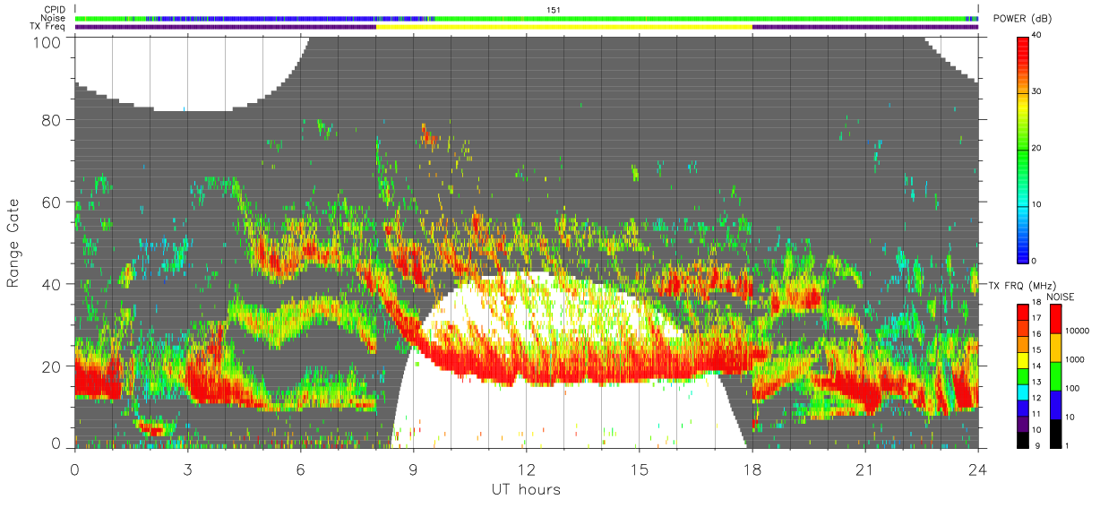Viewport: 1100px width, 508px height.
Task: Click the 6 tick on the UT hours axis
Action: click(301, 469)
